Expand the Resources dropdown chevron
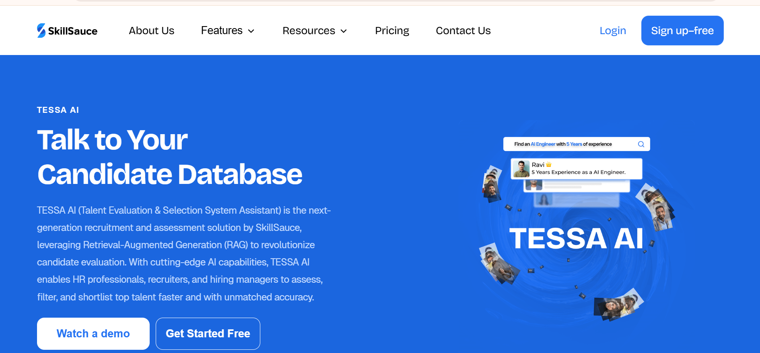760x353 pixels. click(344, 31)
